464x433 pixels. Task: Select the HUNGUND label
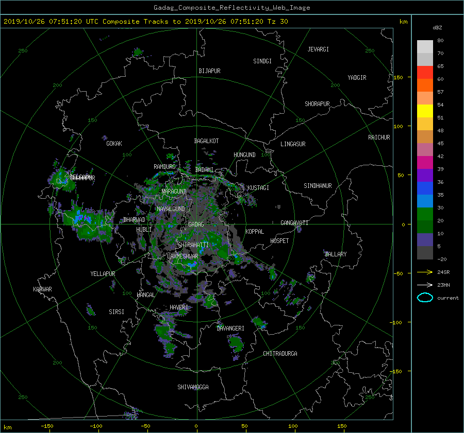pyautogui.click(x=244, y=155)
